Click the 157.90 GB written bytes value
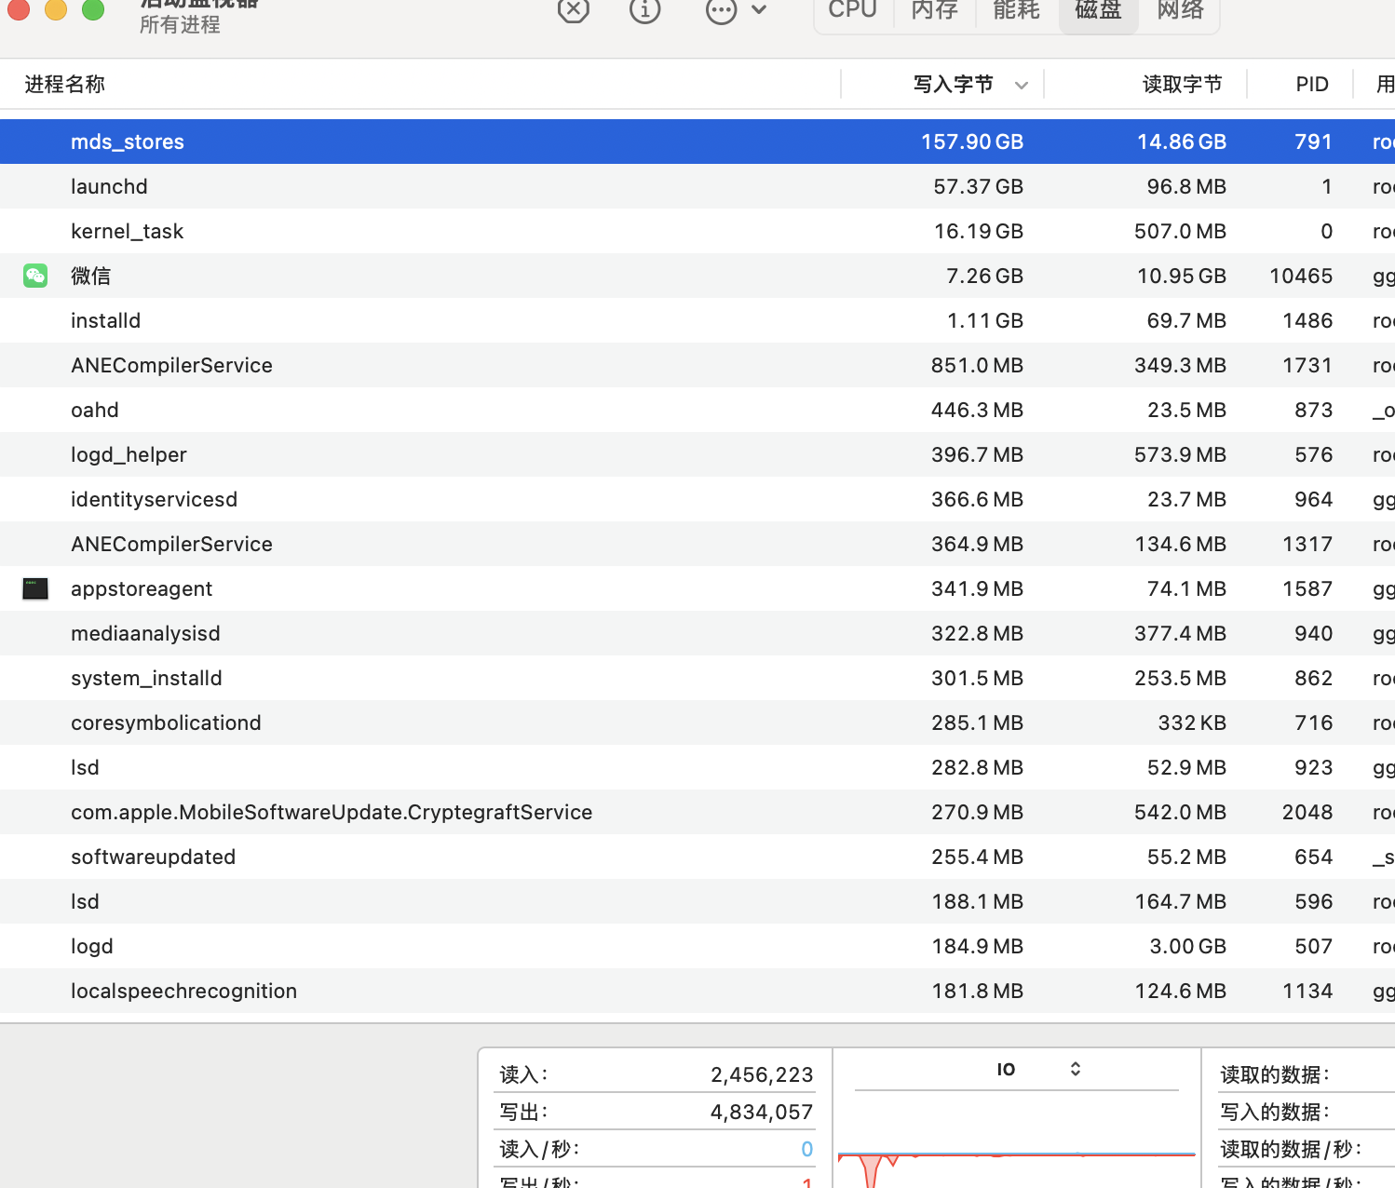The width and height of the screenshot is (1395, 1188). click(972, 142)
